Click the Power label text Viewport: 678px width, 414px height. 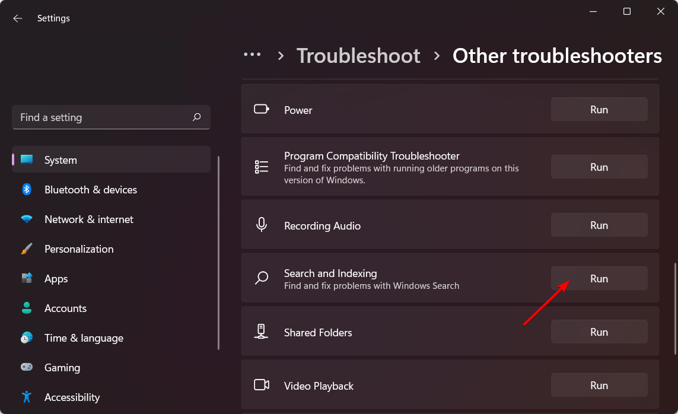[298, 110]
